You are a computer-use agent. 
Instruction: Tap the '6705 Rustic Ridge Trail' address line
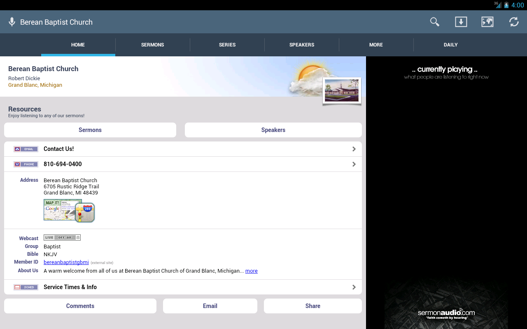[x=71, y=187]
